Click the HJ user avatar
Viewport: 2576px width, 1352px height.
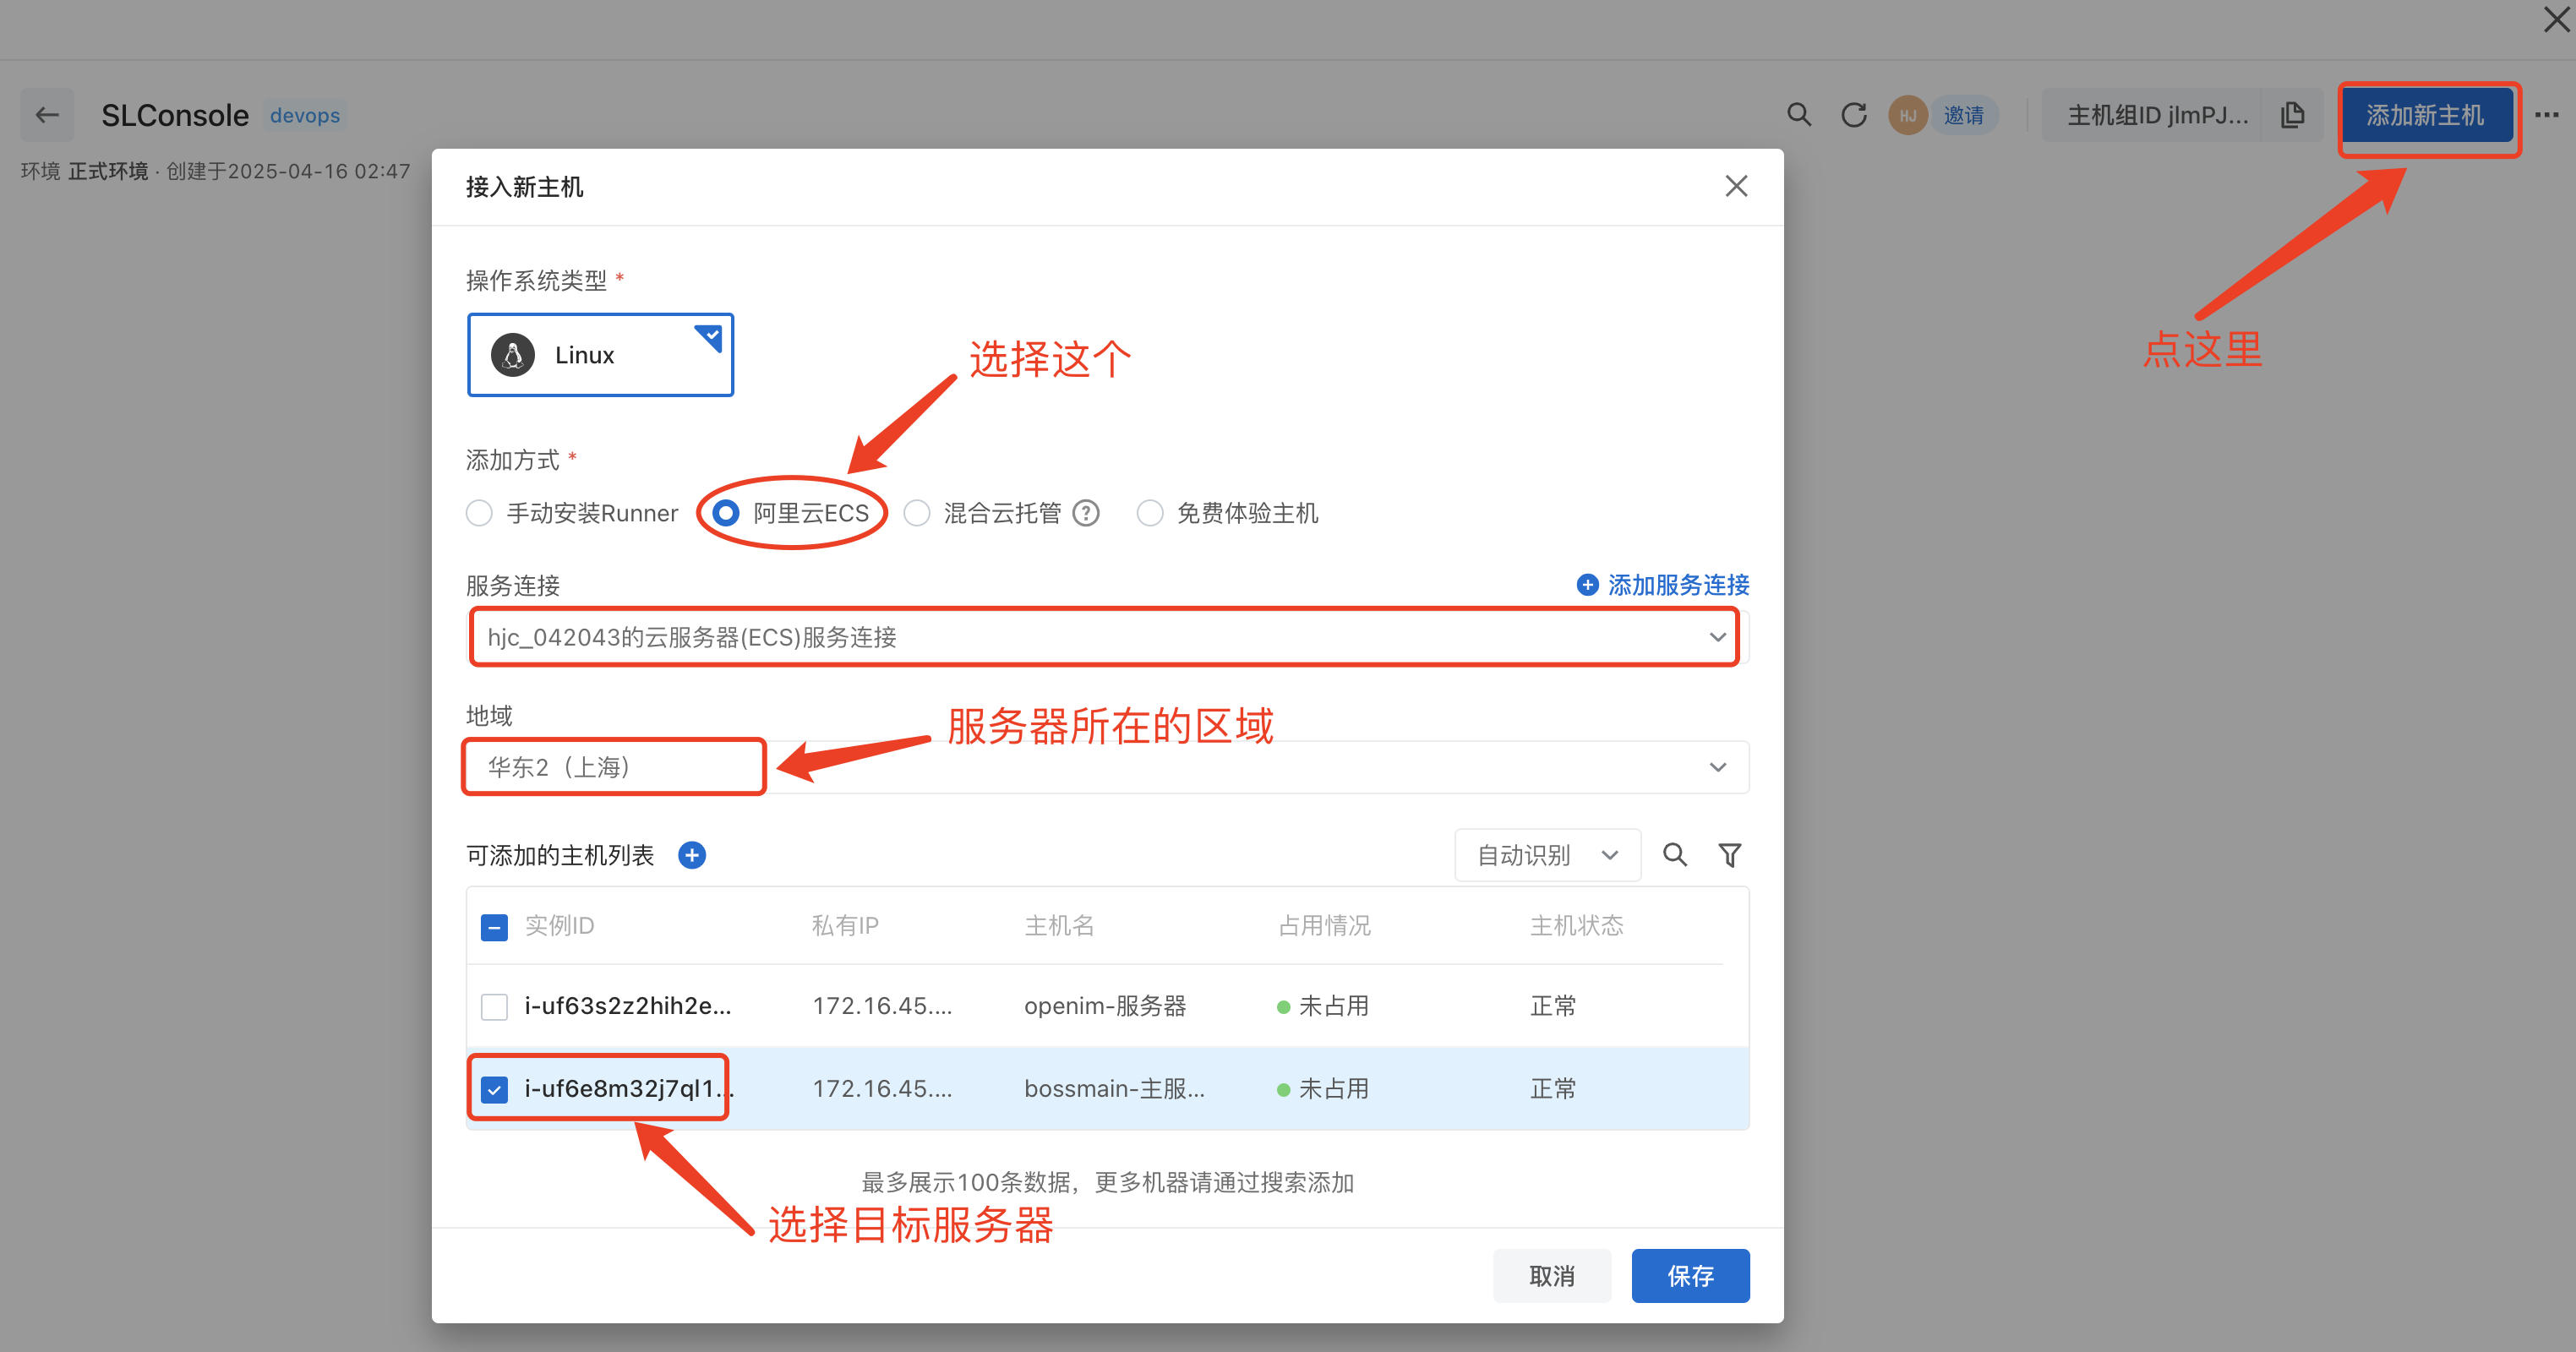click(1908, 115)
